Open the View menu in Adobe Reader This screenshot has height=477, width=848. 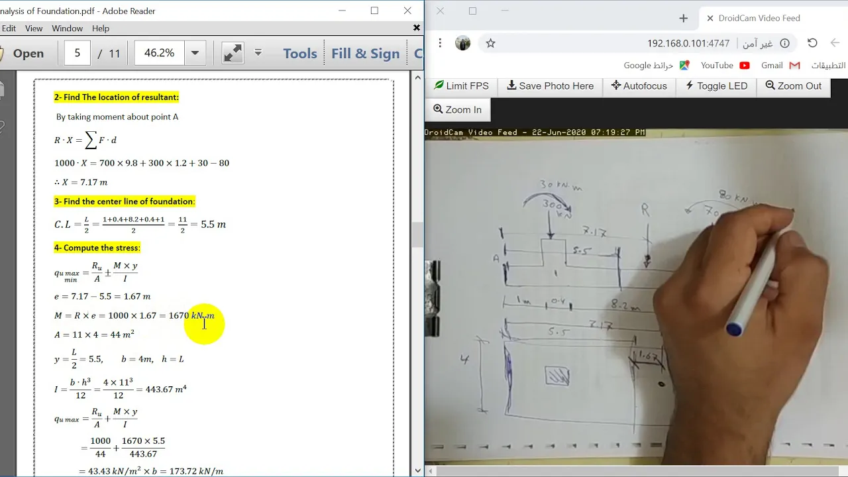pyautogui.click(x=34, y=28)
